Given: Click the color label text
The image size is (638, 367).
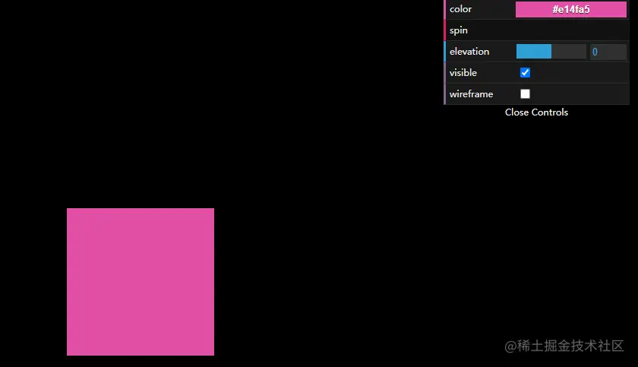Looking at the screenshot, I should (460, 9).
